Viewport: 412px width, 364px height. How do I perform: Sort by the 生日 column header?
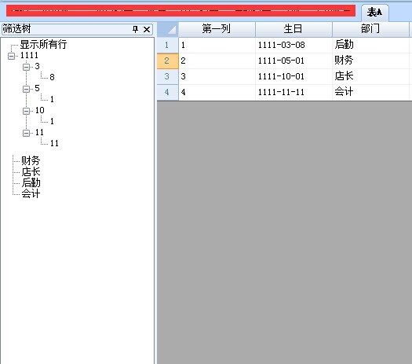tap(294, 29)
